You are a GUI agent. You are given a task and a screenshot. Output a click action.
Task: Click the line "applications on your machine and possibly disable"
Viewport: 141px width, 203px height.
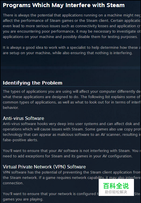click(x=70, y=37)
